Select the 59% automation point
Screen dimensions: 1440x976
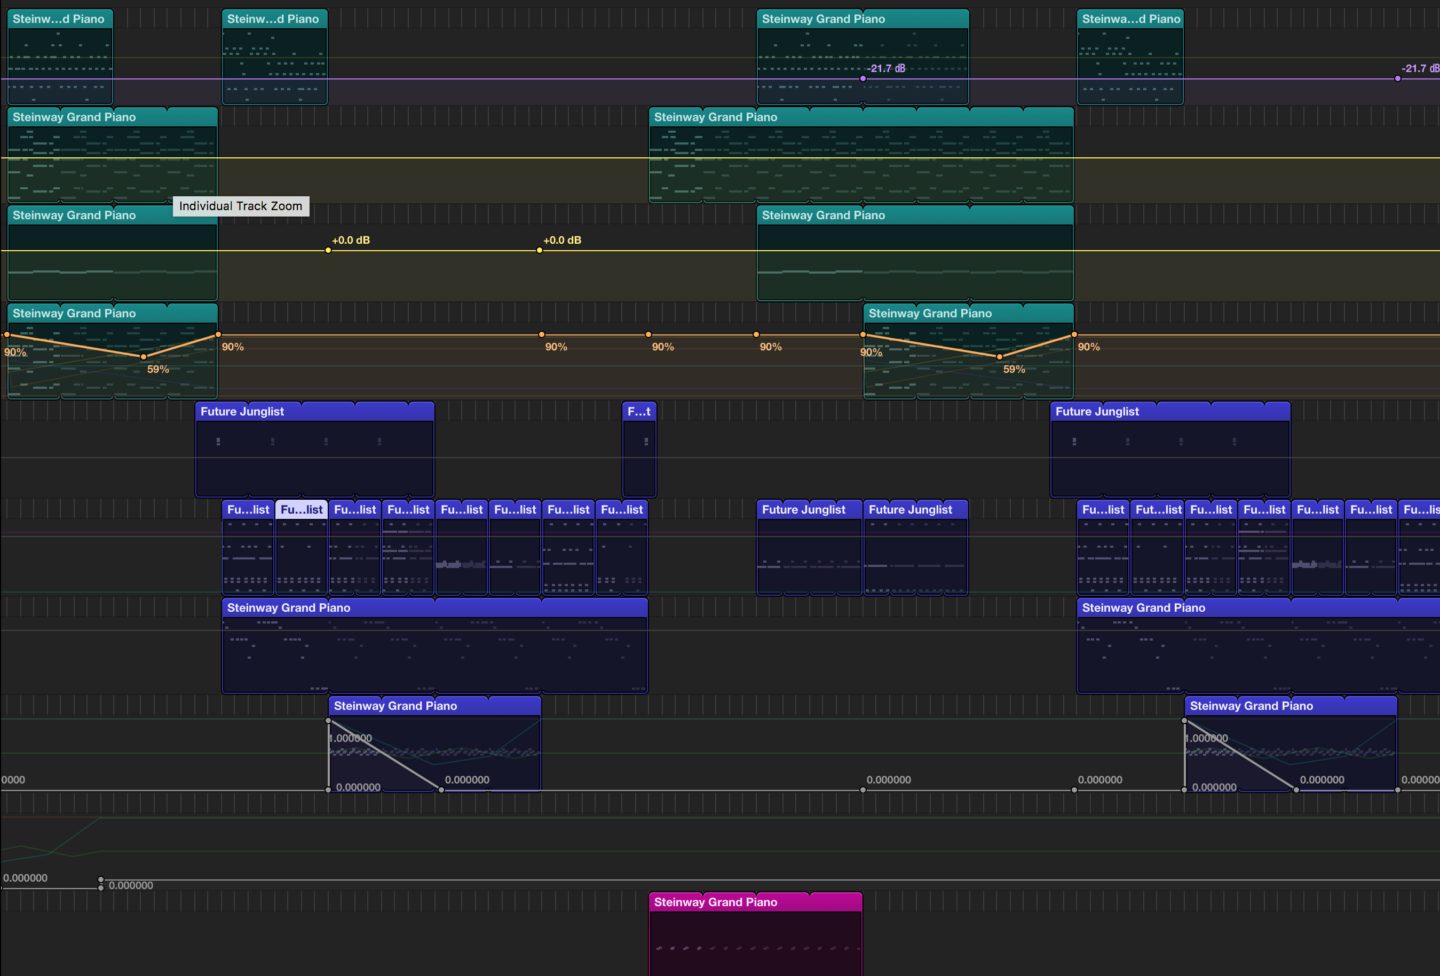coord(143,357)
